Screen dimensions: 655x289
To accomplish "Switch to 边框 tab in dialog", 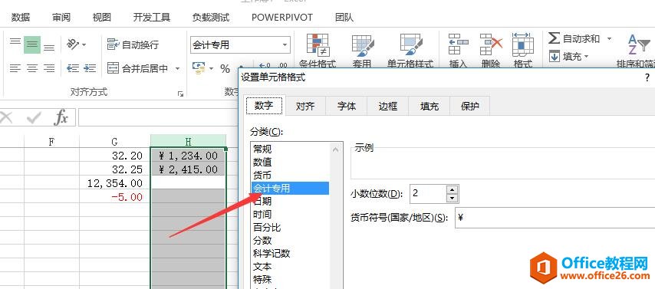I will pos(387,106).
